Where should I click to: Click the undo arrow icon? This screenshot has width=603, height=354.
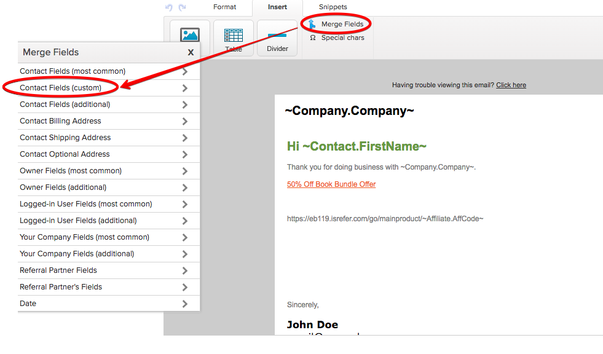(x=168, y=7)
